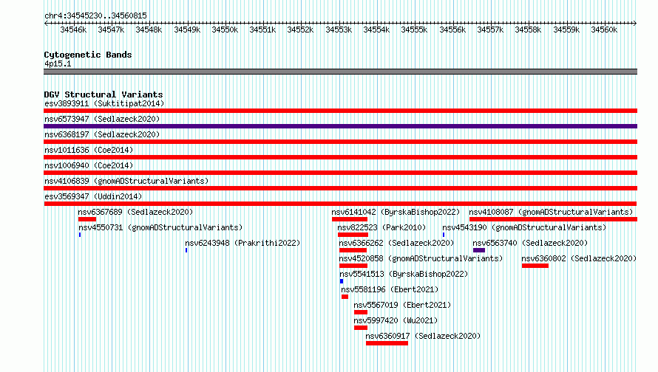Click the Cytogenetic Bands track heading

pyautogui.click(x=88, y=55)
